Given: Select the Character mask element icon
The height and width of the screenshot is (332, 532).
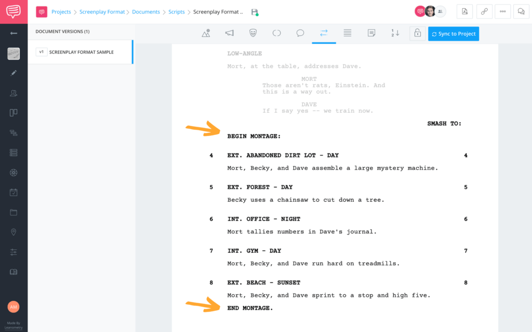Looking at the screenshot, I should [x=253, y=33].
